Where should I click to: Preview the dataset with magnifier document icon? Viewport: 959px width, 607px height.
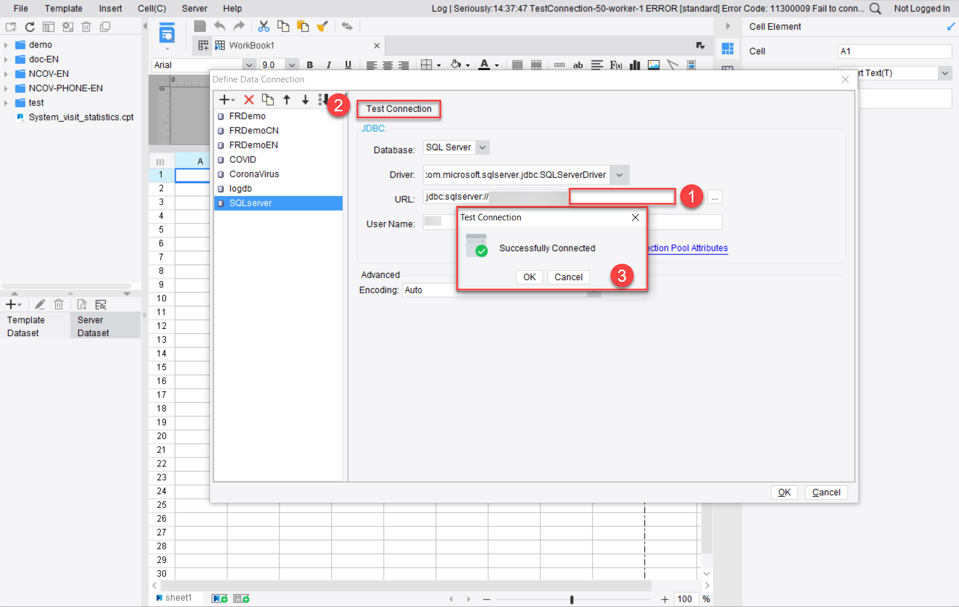[x=81, y=304]
